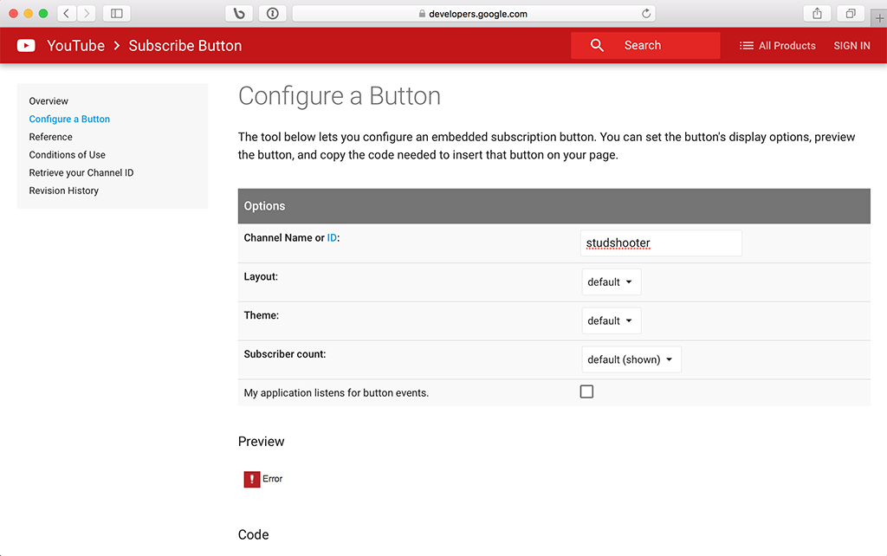Screen dimensions: 887x556
Task: Click the Channel Name input field
Action: (x=660, y=243)
